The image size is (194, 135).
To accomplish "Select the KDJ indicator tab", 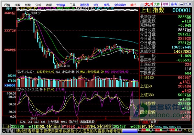I will point(37,122).
